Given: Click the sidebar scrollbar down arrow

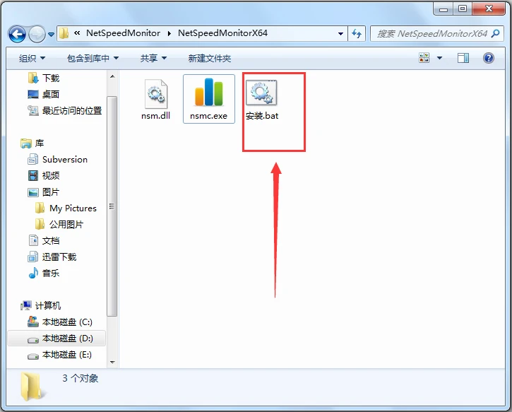Looking at the screenshot, I should tap(112, 363).
